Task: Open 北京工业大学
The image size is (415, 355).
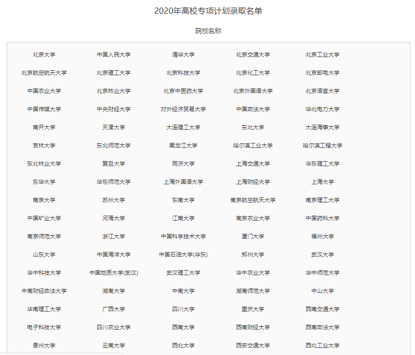Action: point(322,55)
